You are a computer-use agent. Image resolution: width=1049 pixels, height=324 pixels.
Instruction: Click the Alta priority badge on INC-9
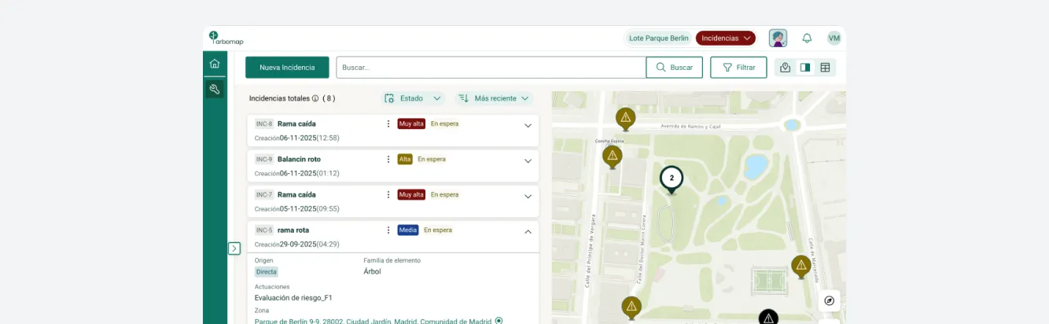pos(405,159)
